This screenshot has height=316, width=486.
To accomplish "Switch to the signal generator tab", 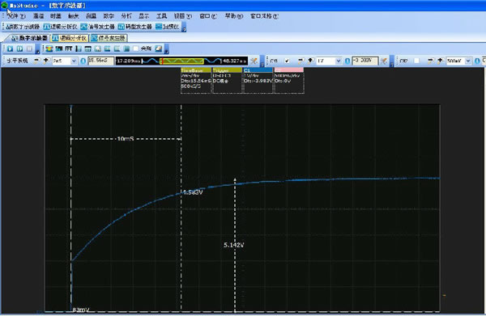I will [109, 38].
